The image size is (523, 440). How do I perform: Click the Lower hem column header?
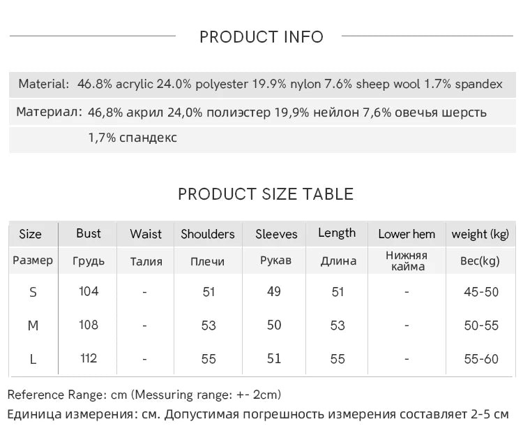[x=407, y=234]
